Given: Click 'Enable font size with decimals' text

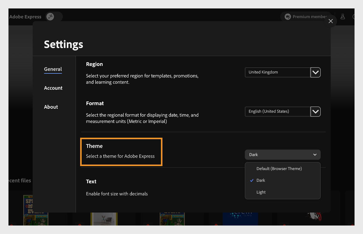Looking at the screenshot, I should coord(117,194).
